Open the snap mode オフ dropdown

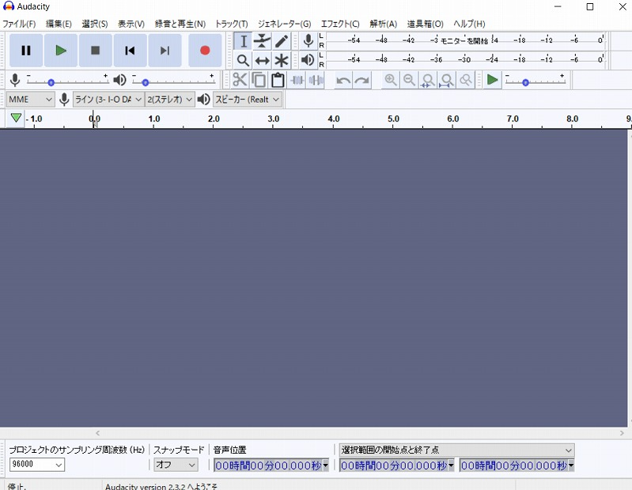click(x=175, y=465)
